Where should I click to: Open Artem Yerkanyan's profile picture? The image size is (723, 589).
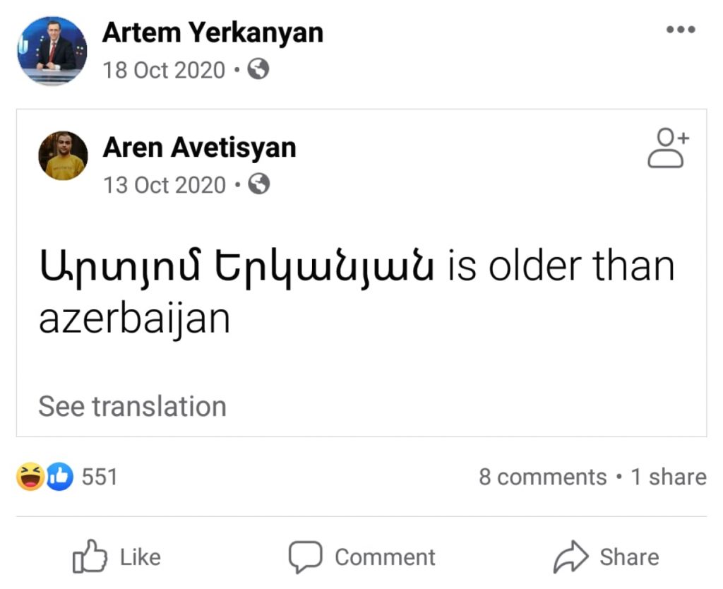pos(52,52)
